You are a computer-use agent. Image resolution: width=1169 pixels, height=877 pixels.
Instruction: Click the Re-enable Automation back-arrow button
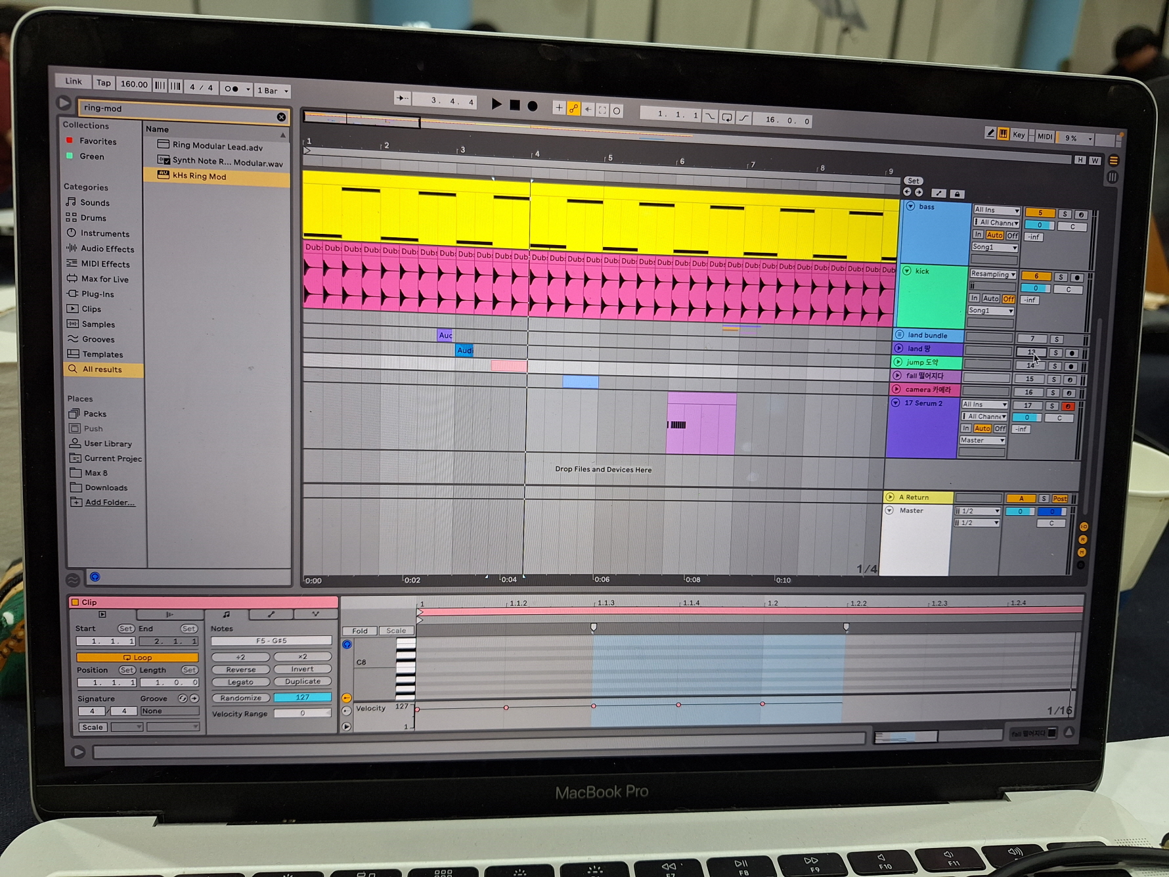[588, 109]
